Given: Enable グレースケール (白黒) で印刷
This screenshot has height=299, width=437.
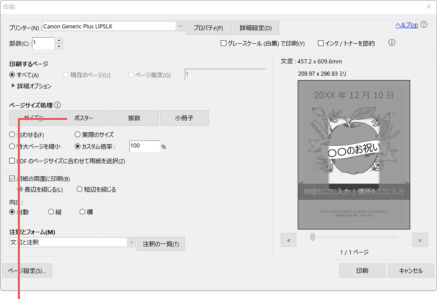Looking at the screenshot, I should (224, 44).
